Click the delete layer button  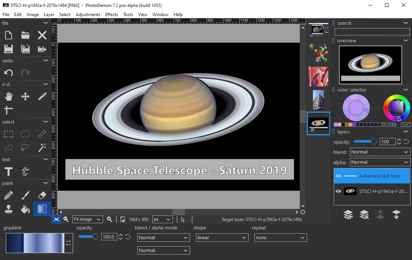point(364,215)
